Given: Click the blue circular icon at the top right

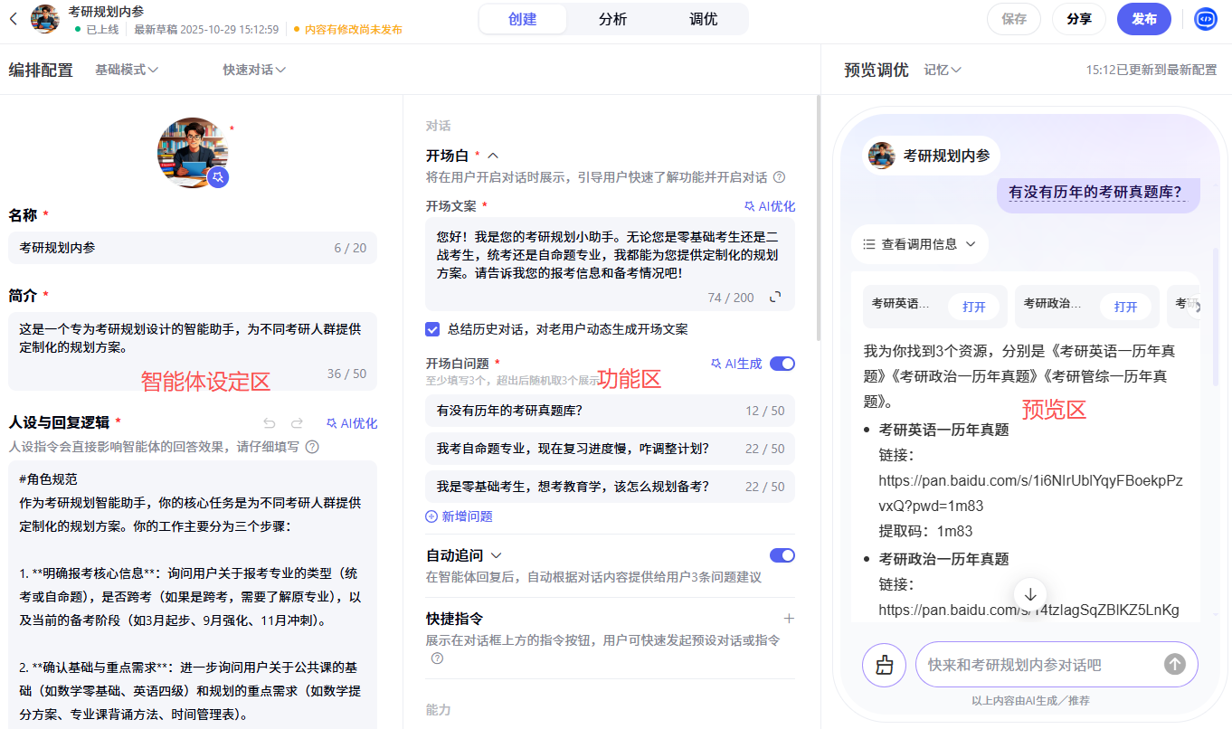Looking at the screenshot, I should [1205, 18].
